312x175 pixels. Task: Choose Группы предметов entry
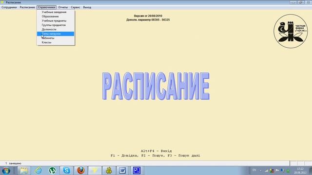click(x=56, y=25)
